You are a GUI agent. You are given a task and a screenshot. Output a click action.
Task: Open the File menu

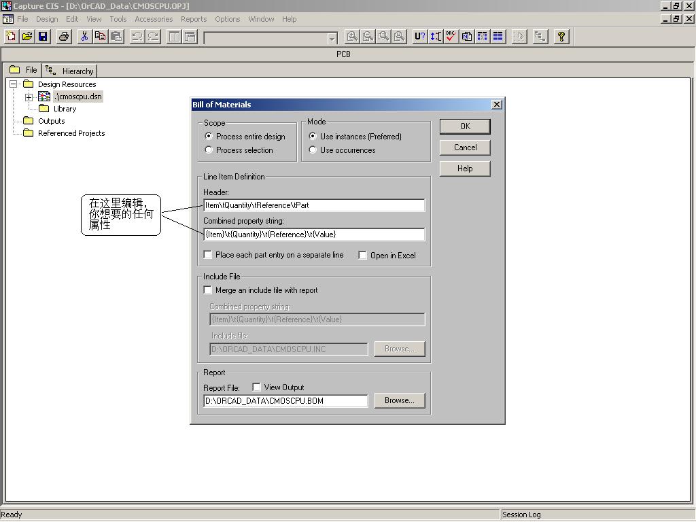click(x=22, y=19)
